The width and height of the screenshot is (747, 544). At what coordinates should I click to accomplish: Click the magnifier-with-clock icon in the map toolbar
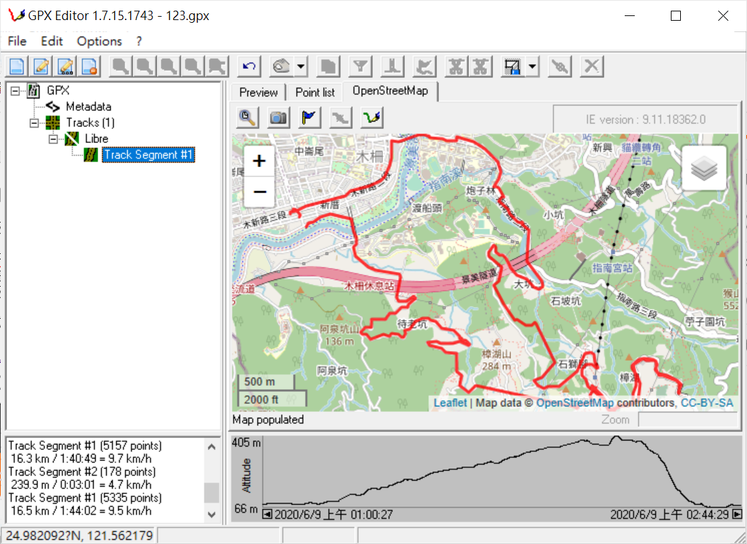tap(248, 117)
